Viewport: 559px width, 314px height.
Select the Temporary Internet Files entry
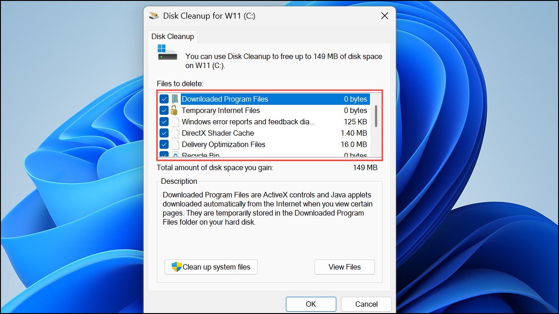(221, 110)
